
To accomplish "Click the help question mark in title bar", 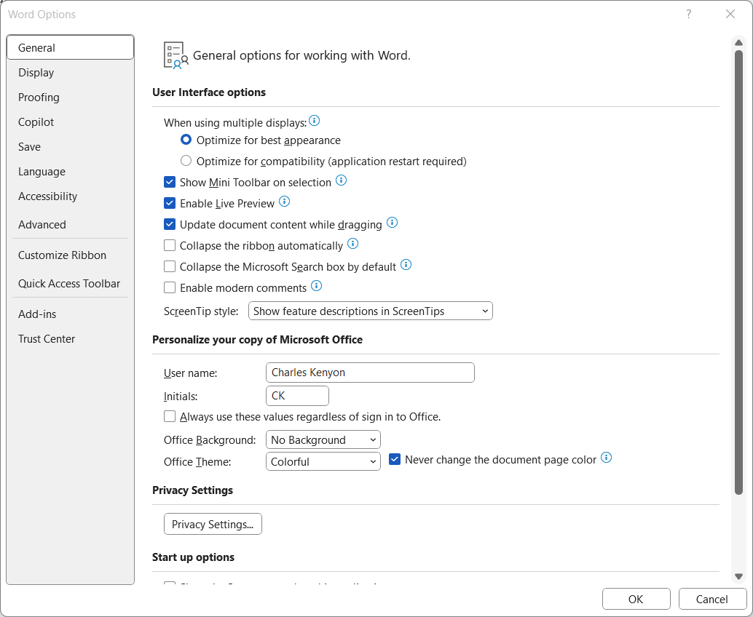I will pyautogui.click(x=689, y=15).
